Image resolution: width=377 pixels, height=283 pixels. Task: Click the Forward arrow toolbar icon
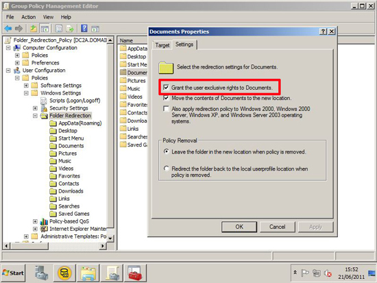(19, 29)
